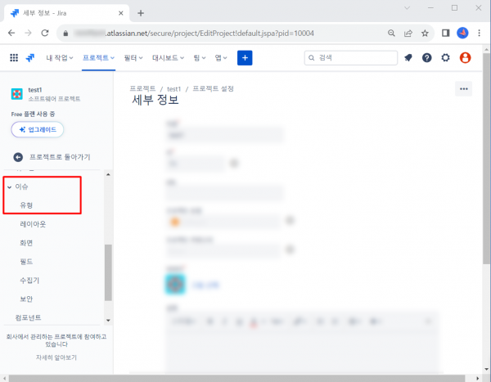Open the help question mark icon
Viewport: 491px width, 382px height.
click(x=426, y=57)
